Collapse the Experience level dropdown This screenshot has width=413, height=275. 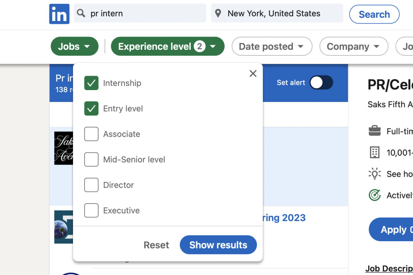pos(168,46)
